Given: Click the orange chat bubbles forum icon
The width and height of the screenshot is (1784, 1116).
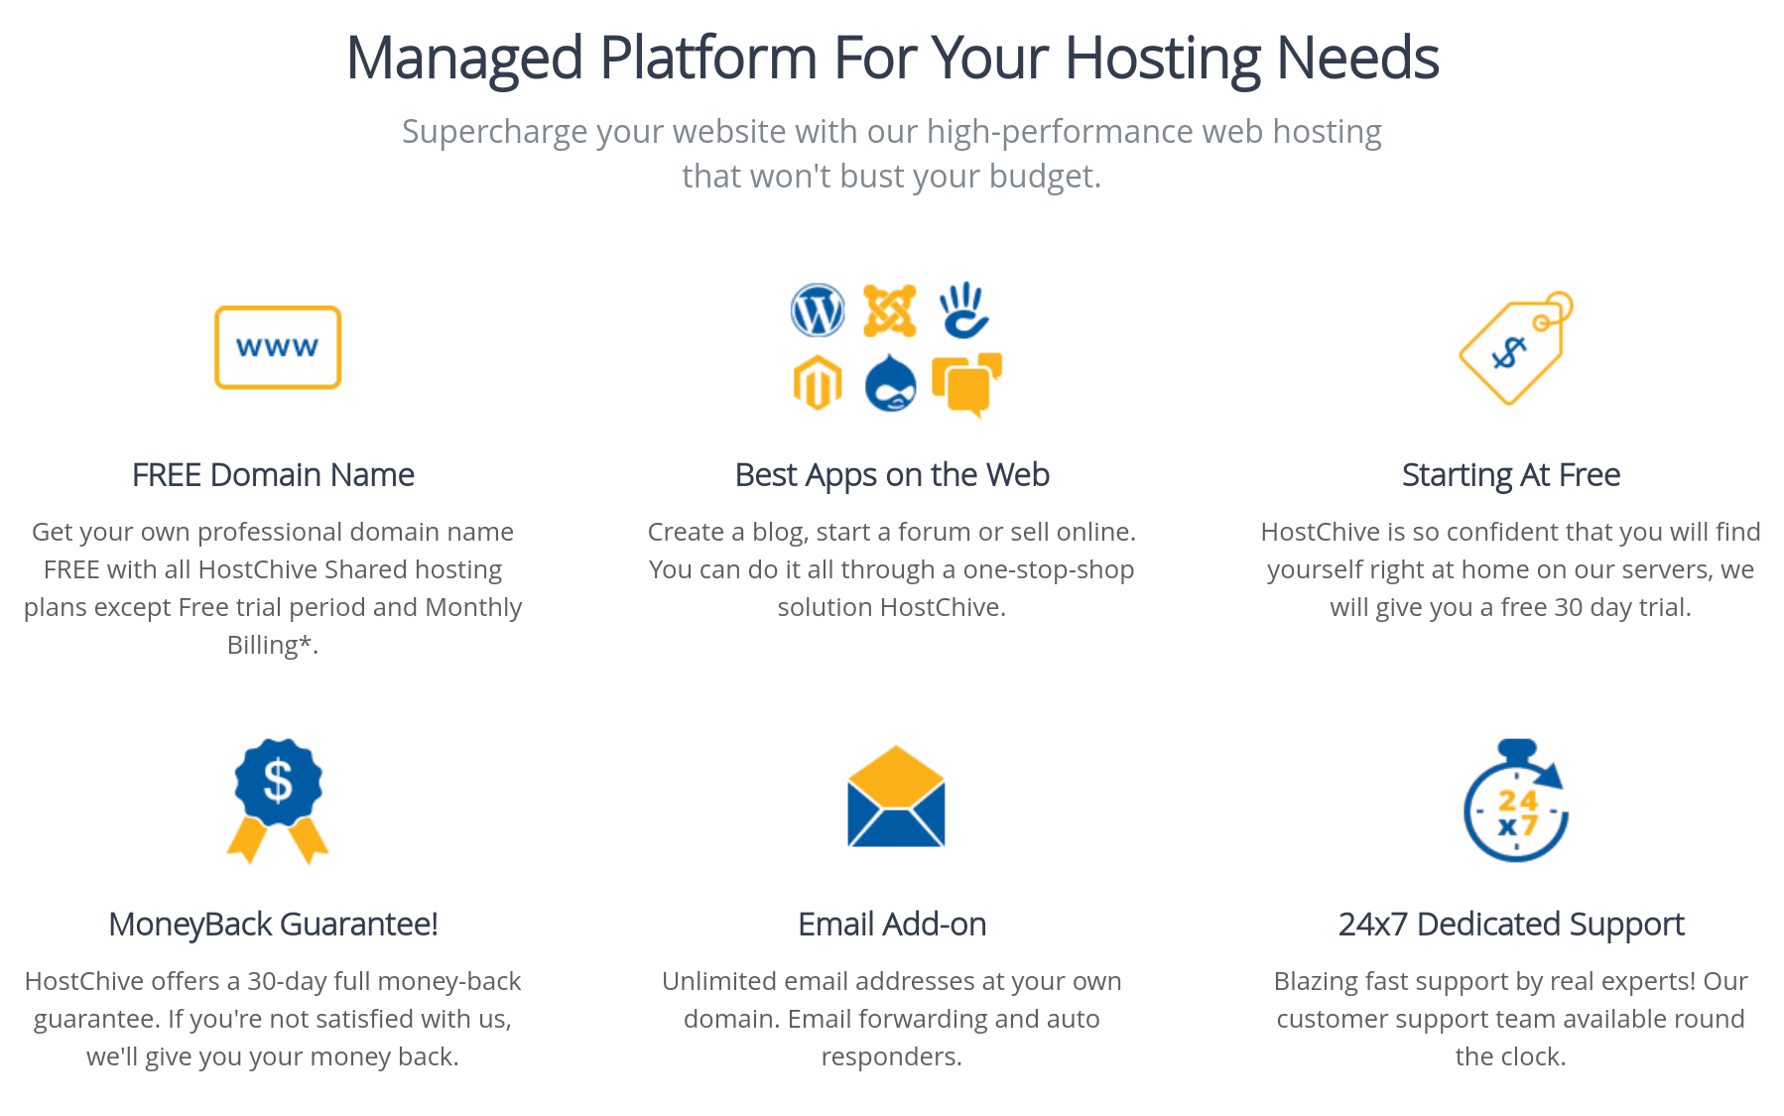Looking at the screenshot, I should tap(966, 384).
